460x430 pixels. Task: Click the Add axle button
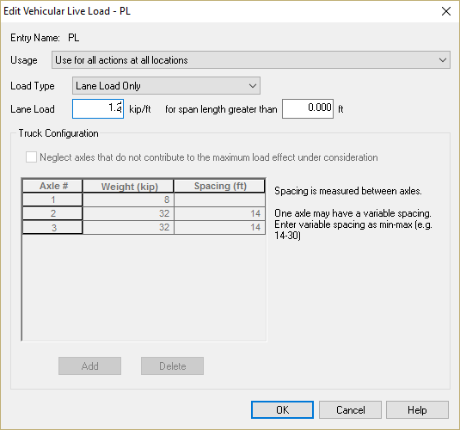pos(89,366)
